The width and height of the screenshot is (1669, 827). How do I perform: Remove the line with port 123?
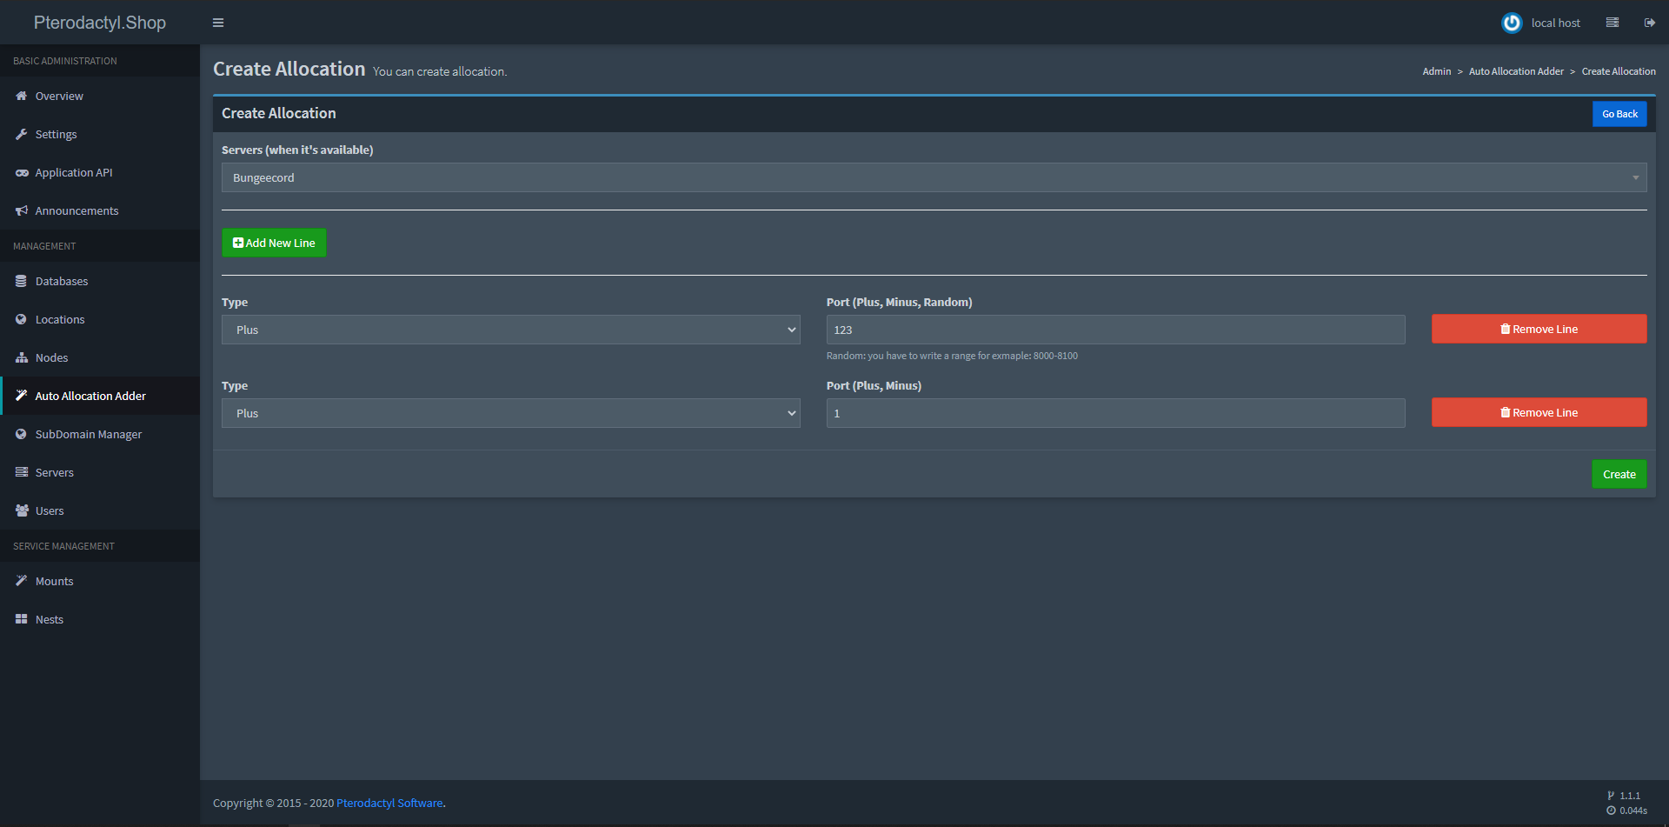[x=1539, y=329]
